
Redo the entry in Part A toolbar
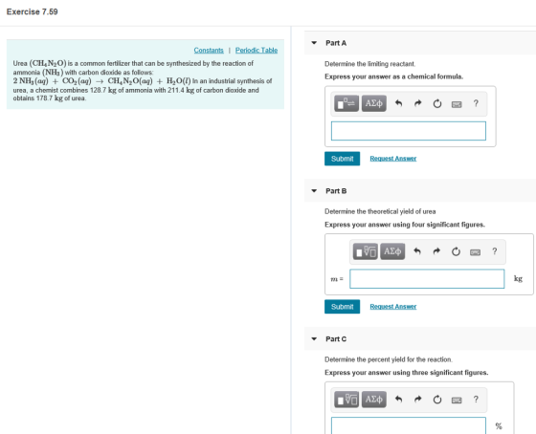tap(417, 103)
